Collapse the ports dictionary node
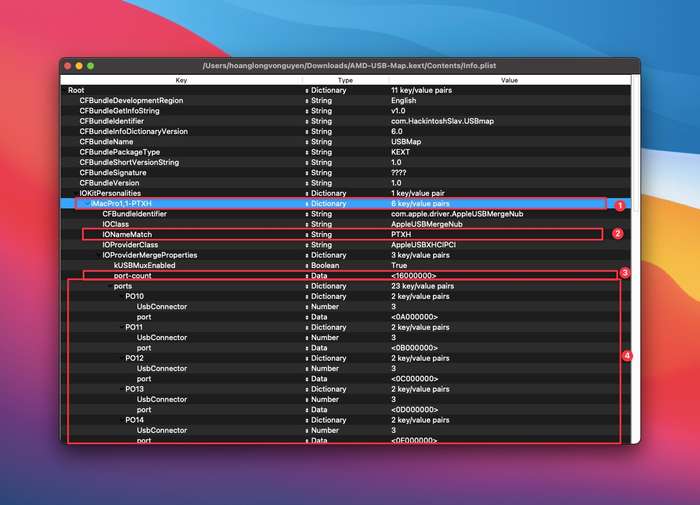 110,286
